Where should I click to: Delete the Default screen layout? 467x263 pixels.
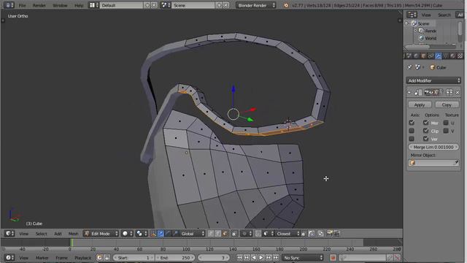click(x=154, y=5)
